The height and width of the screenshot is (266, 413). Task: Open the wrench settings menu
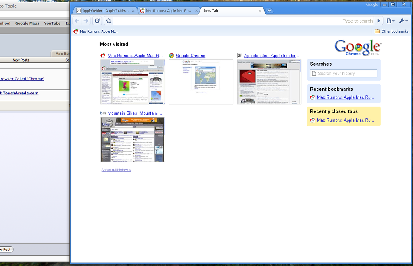tap(403, 21)
